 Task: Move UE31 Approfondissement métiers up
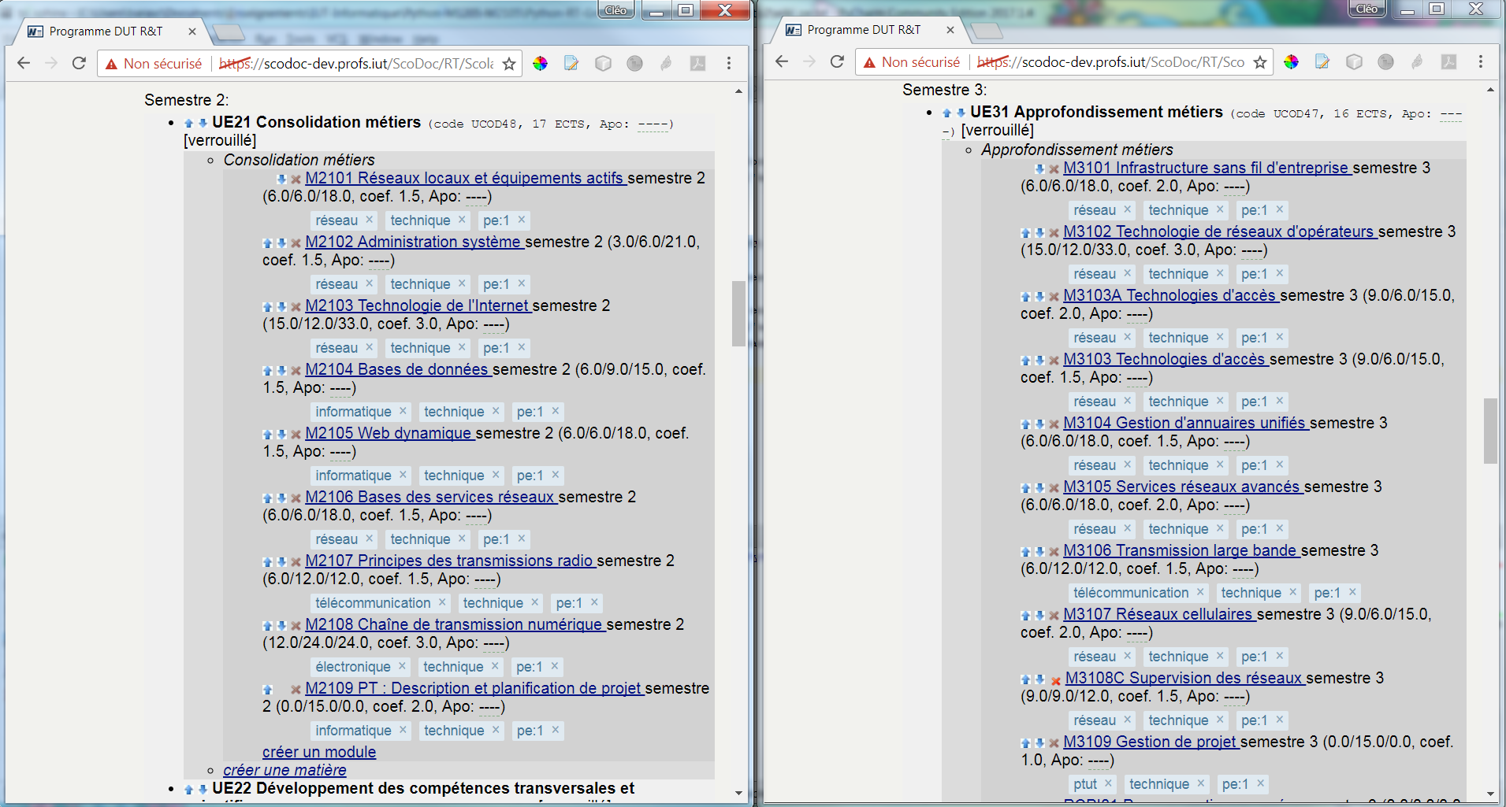pyautogui.click(x=946, y=113)
